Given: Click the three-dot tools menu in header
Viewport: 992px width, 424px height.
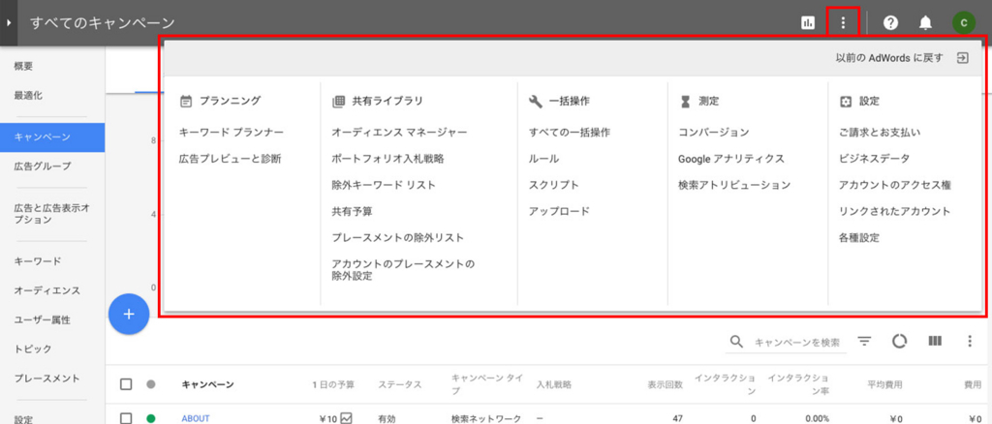Looking at the screenshot, I should click(843, 23).
